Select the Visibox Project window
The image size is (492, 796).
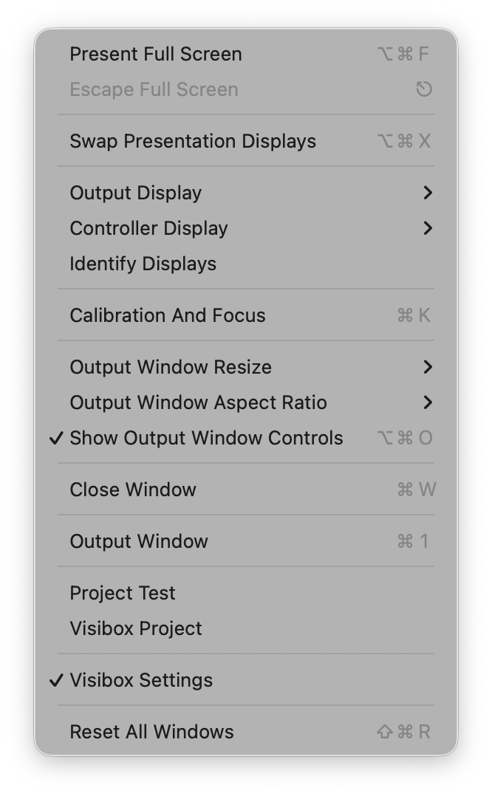[x=136, y=628]
